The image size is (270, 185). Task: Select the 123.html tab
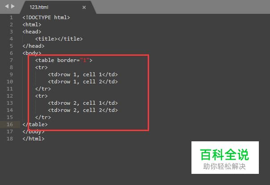pyautogui.click(x=39, y=7)
